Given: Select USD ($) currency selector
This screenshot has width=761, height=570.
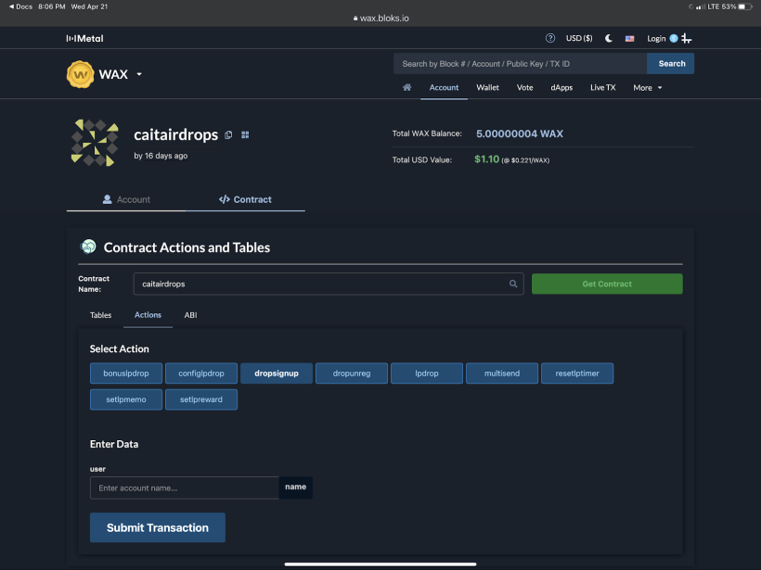Looking at the screenshot, I should point(579,38).
